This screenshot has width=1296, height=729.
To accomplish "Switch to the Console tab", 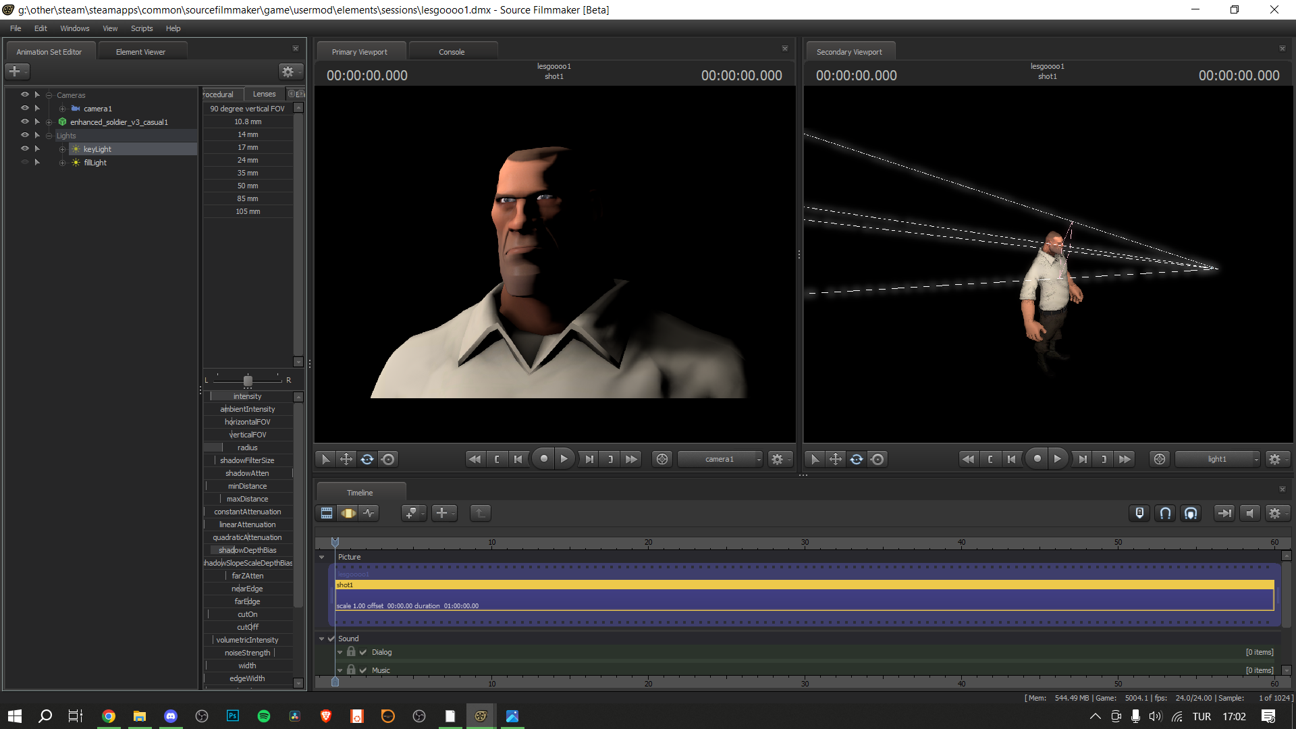I will [x=452, y=52].
